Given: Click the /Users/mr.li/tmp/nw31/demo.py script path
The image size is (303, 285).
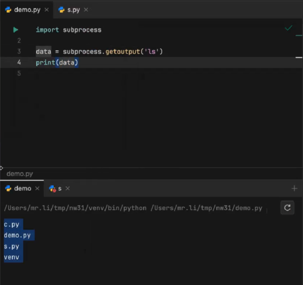Looking at the screenshot, I should tap(207, 208).
